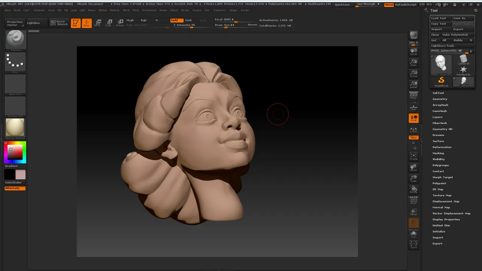482x271 pixels.
Task: Select the Rotate transform tool in top shelf
Action: pyautogui.click(x=120, y=23)
